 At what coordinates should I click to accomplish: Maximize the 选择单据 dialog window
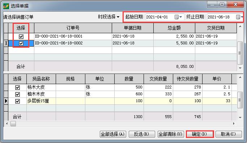[222, 4]
